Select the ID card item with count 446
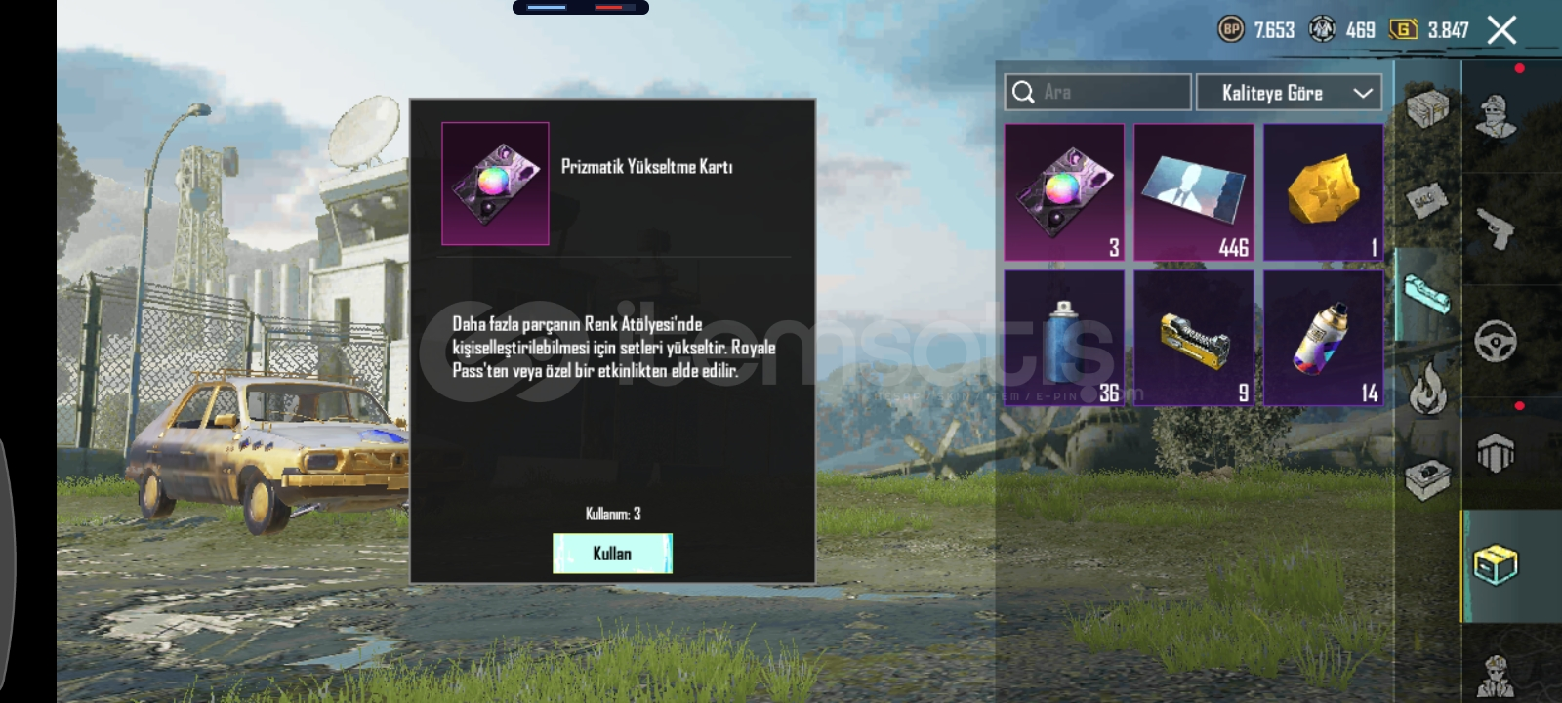The width and height of the screenshot is (1562, 703). (x=1194, y=192)
